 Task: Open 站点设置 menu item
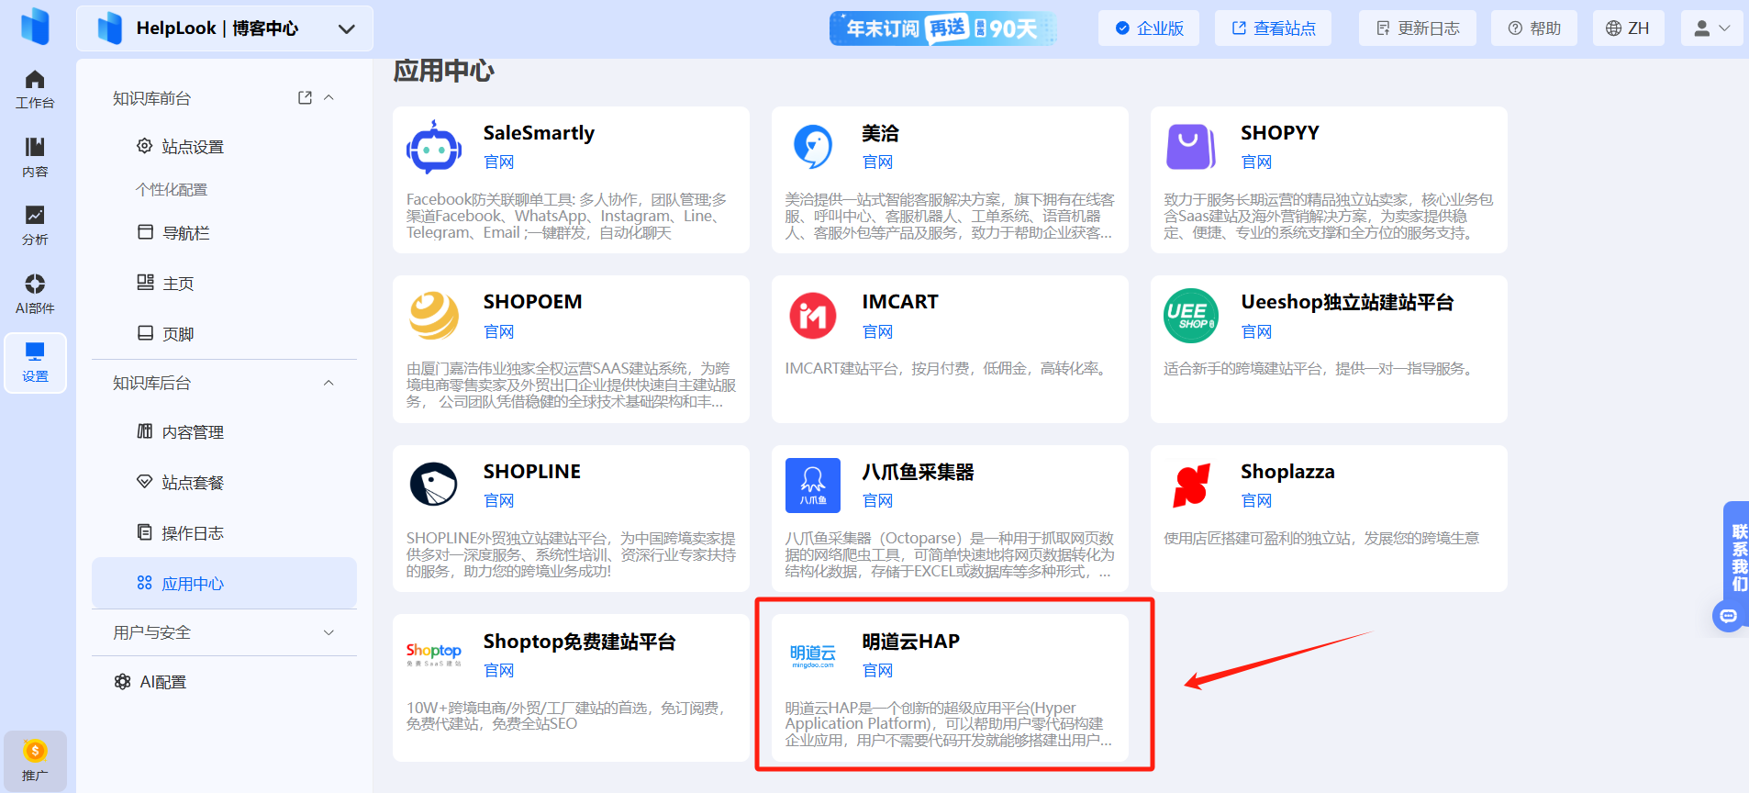pyautogui.click(x=224, y=147)
